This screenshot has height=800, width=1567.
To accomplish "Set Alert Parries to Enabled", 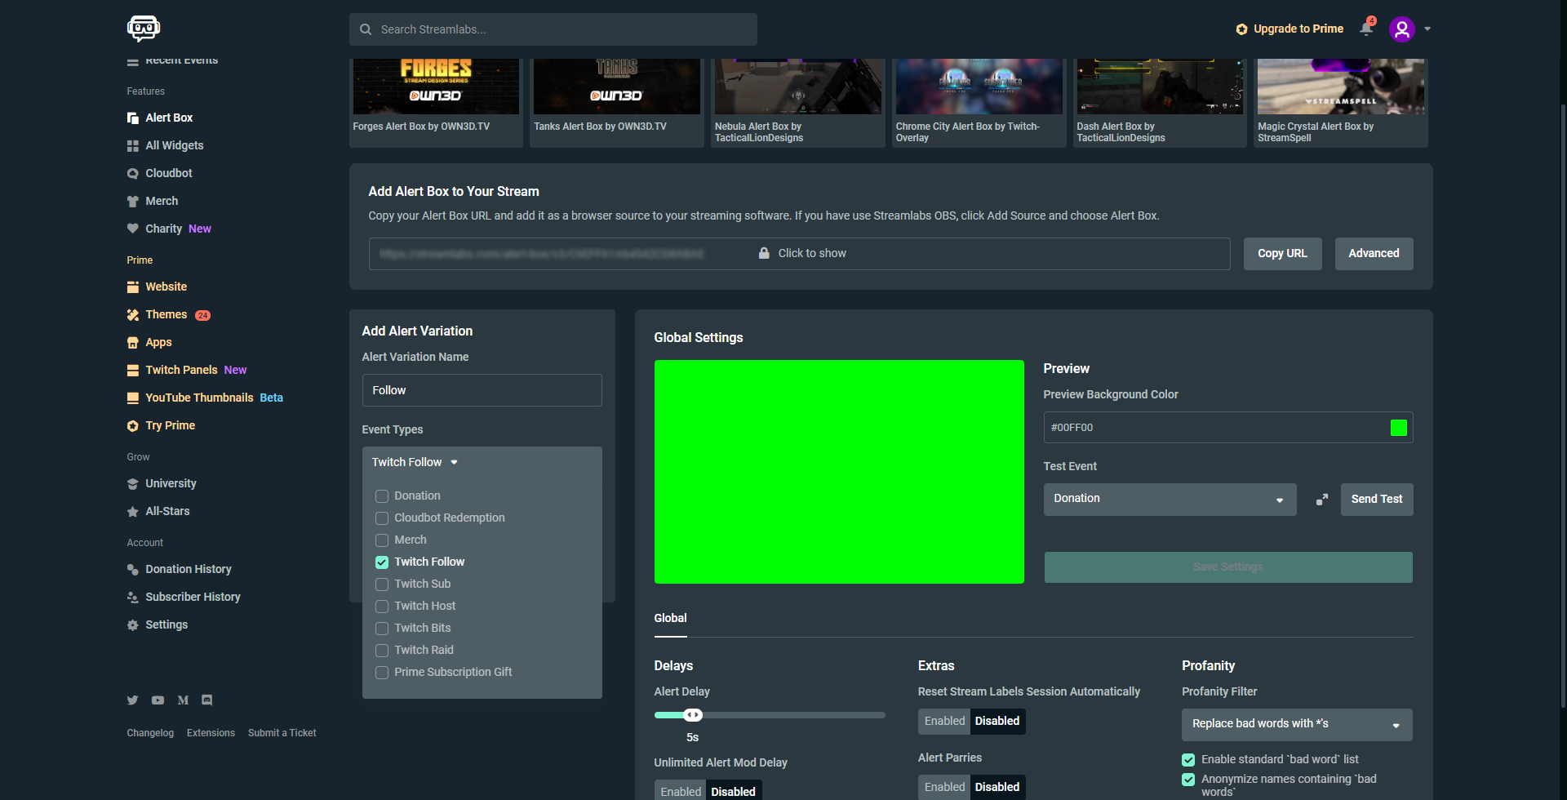I will click(944, 788).
